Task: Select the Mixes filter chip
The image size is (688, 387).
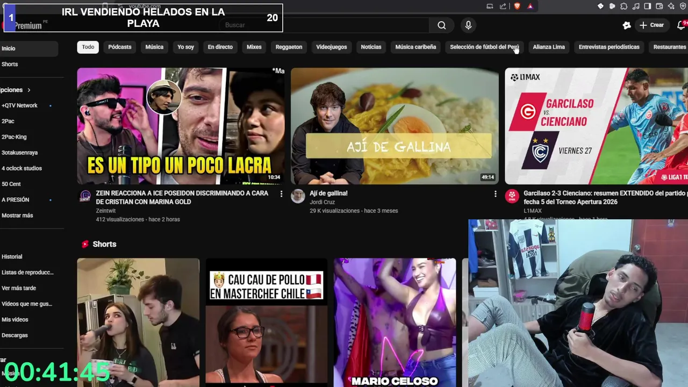Action: [254, 47]
